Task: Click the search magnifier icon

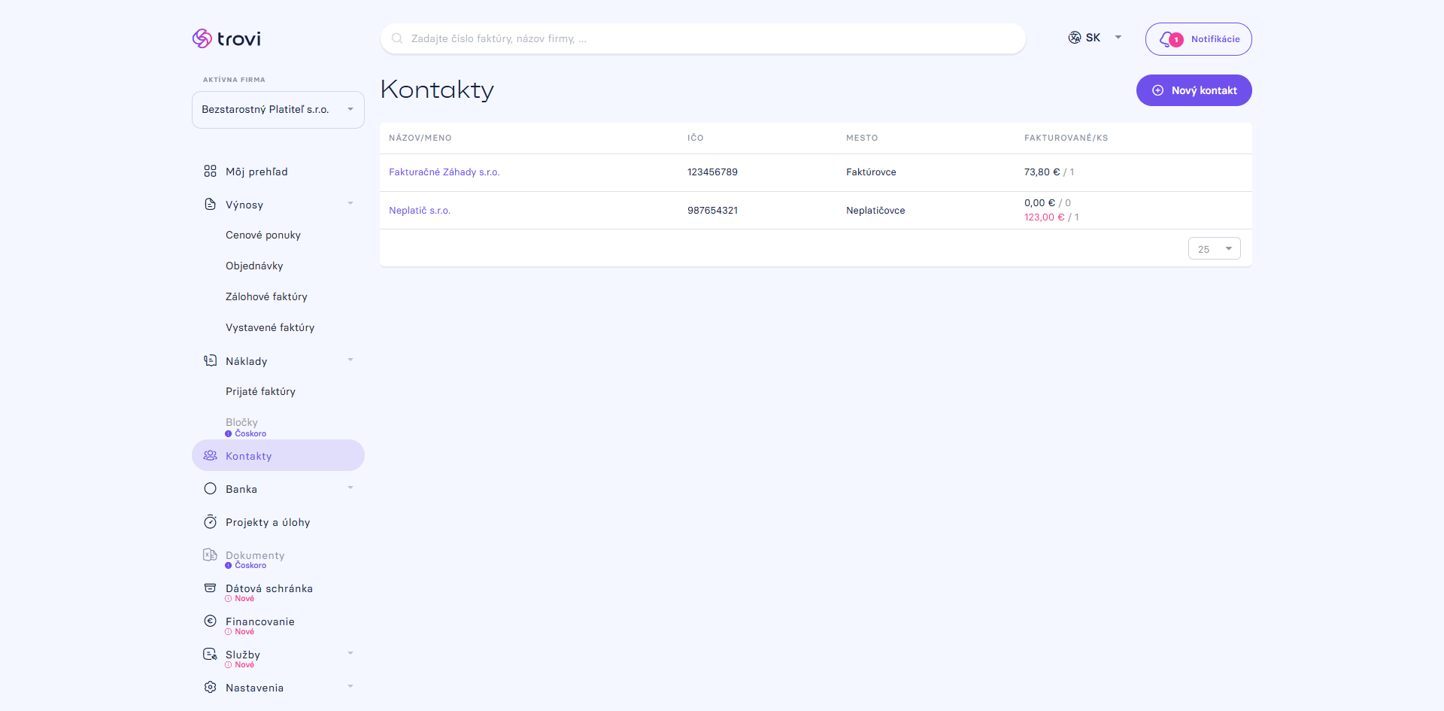Action: pos(397,38)
